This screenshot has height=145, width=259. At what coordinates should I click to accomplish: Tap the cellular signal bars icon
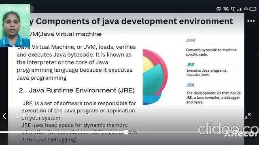pos(239,9)
